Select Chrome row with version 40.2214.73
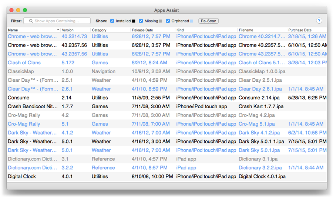The height and width of the screenshot is (197, 333). (167, 37)
